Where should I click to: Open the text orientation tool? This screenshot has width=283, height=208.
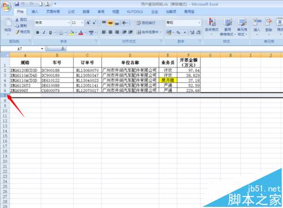point(125,23)
